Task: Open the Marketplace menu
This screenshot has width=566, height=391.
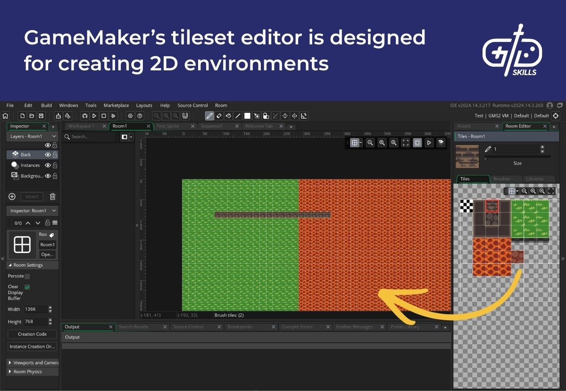Action: 116,105
